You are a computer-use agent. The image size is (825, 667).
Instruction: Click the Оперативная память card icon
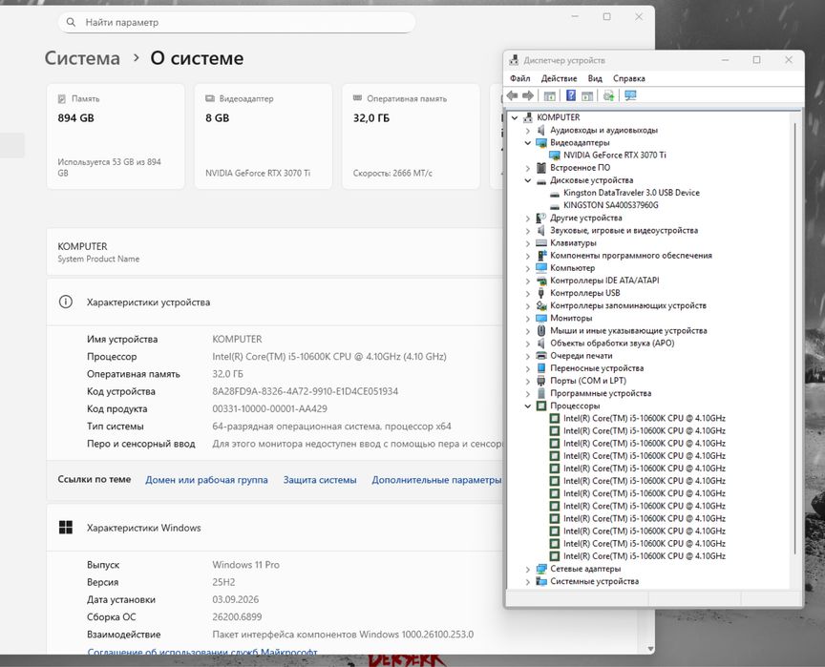tap(357, 98)
